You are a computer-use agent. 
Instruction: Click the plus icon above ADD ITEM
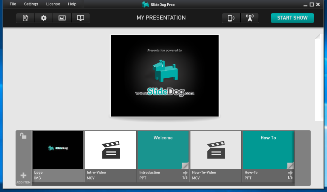tap(23, 175)
